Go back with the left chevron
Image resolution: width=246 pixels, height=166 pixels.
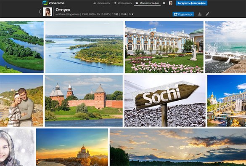(x=40, y=12)
